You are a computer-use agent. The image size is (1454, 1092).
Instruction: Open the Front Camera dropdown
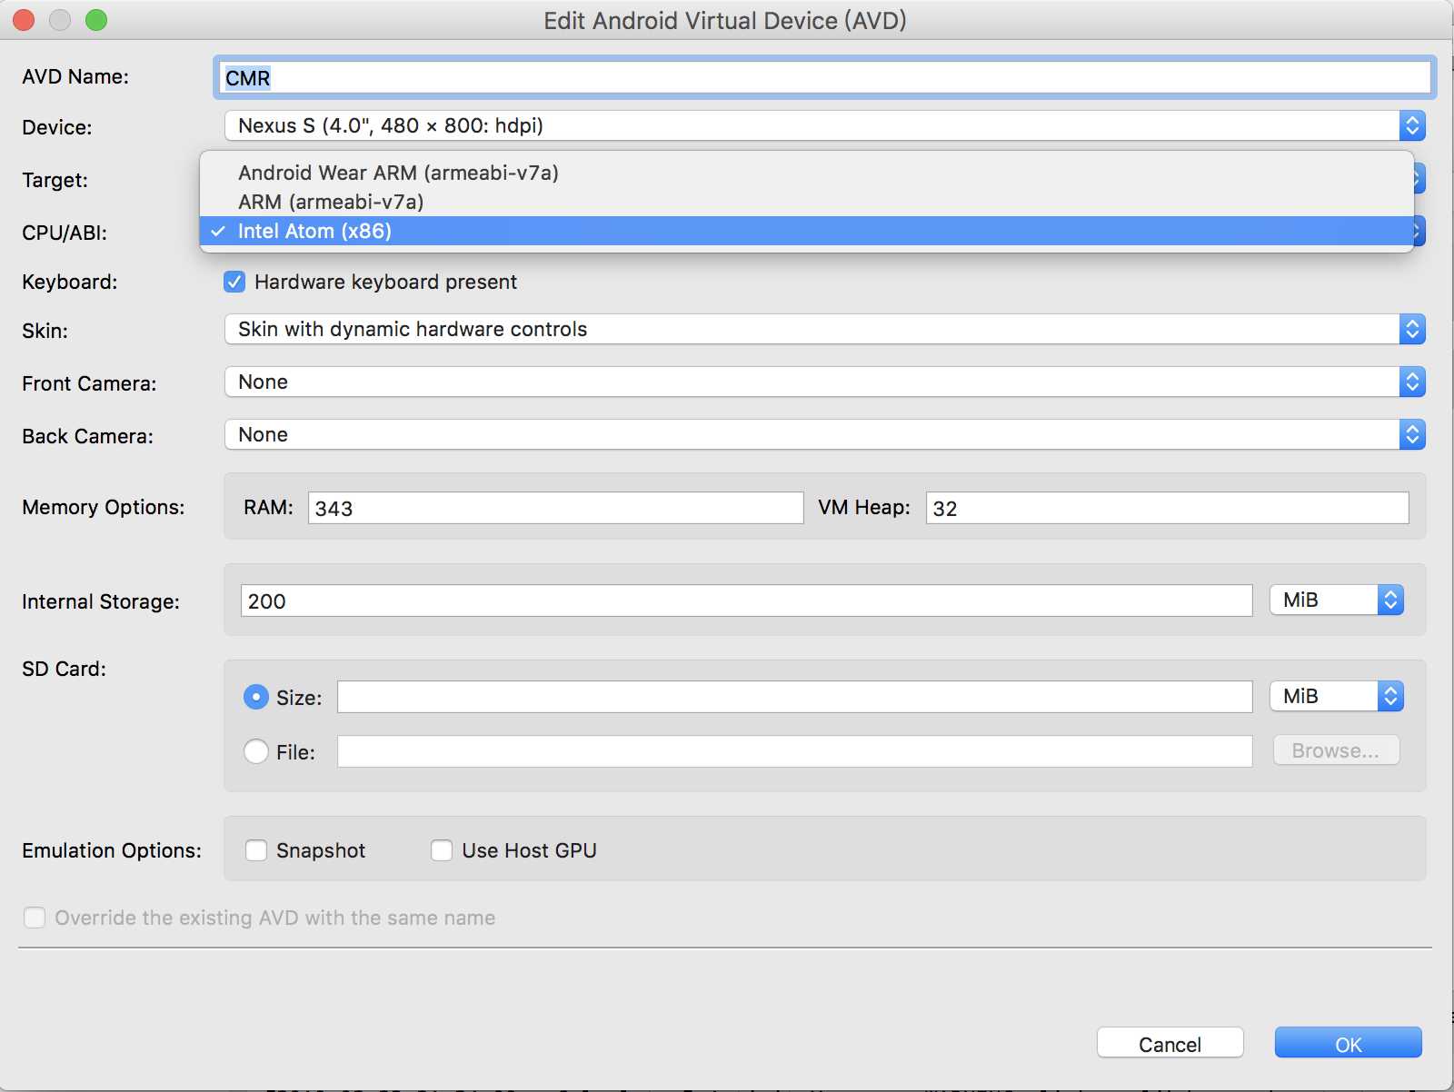[824, 382]
